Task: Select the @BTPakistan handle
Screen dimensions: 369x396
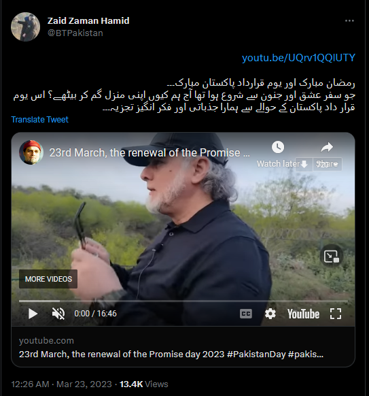Action: click(75, 33)
